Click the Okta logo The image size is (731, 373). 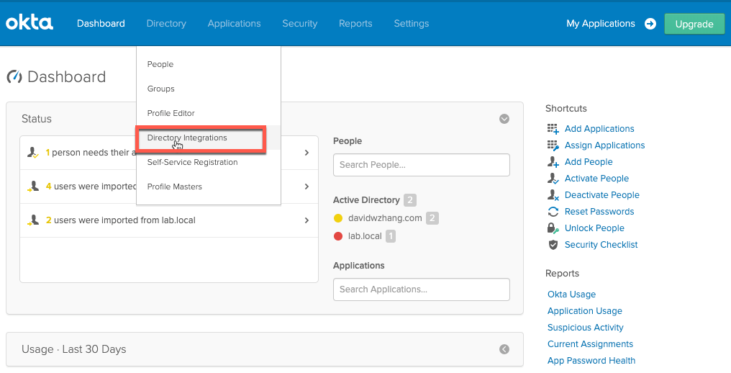pyautogui.click(x=29, y=23)
